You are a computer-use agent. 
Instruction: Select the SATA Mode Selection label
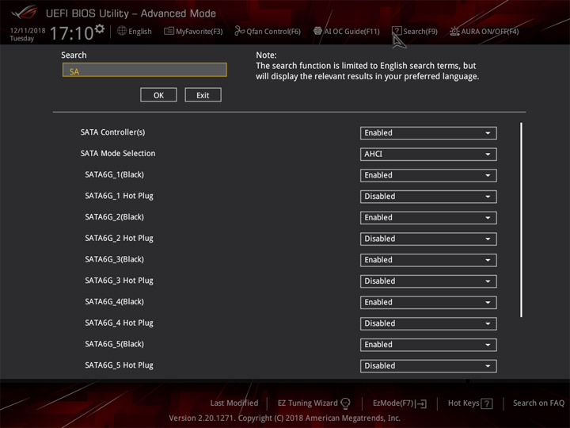pos(118,153)
